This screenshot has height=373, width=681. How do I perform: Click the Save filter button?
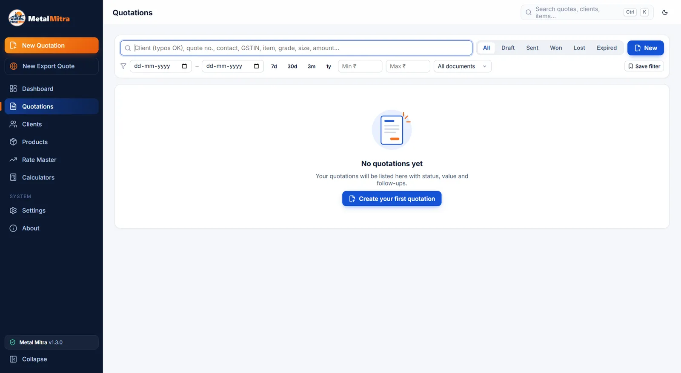pyautogui.click(x=644, y=66)
